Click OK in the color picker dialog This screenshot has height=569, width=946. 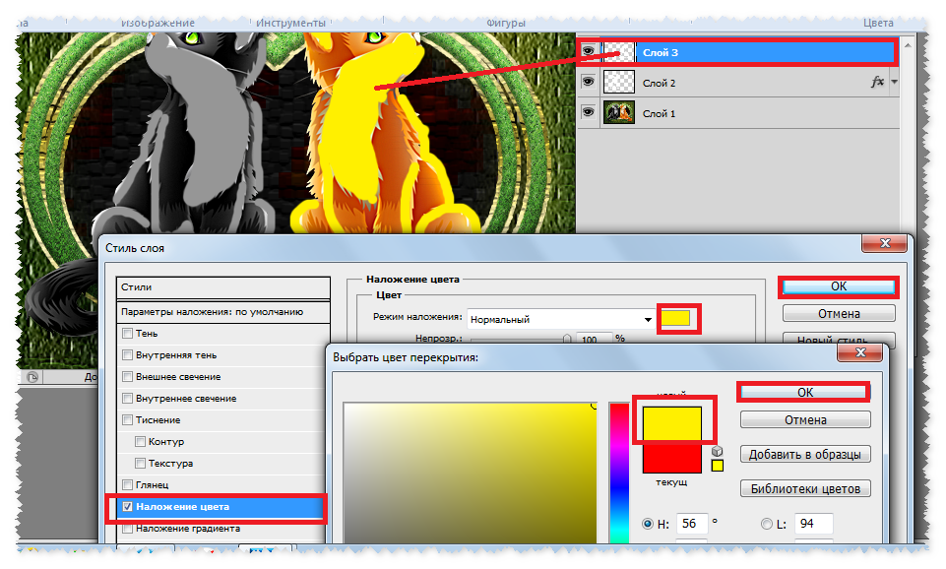805,392
